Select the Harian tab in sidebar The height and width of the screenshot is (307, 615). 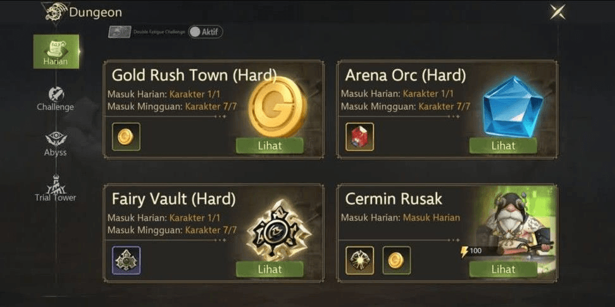pyautogui.click(x=56, y=52)
